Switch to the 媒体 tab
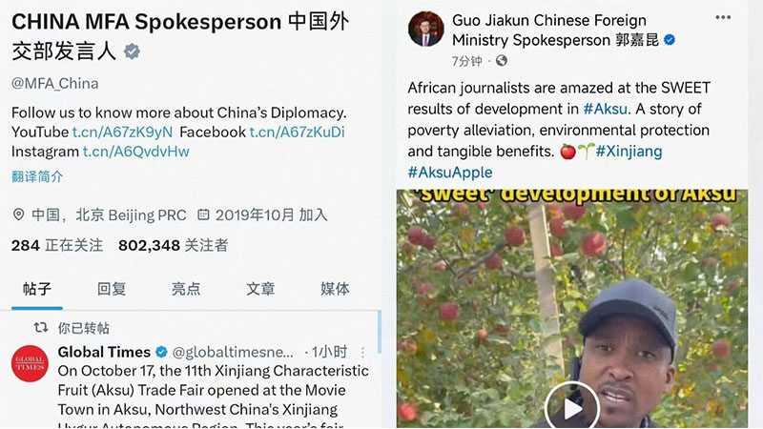763x429 pixels. [335, 289]
